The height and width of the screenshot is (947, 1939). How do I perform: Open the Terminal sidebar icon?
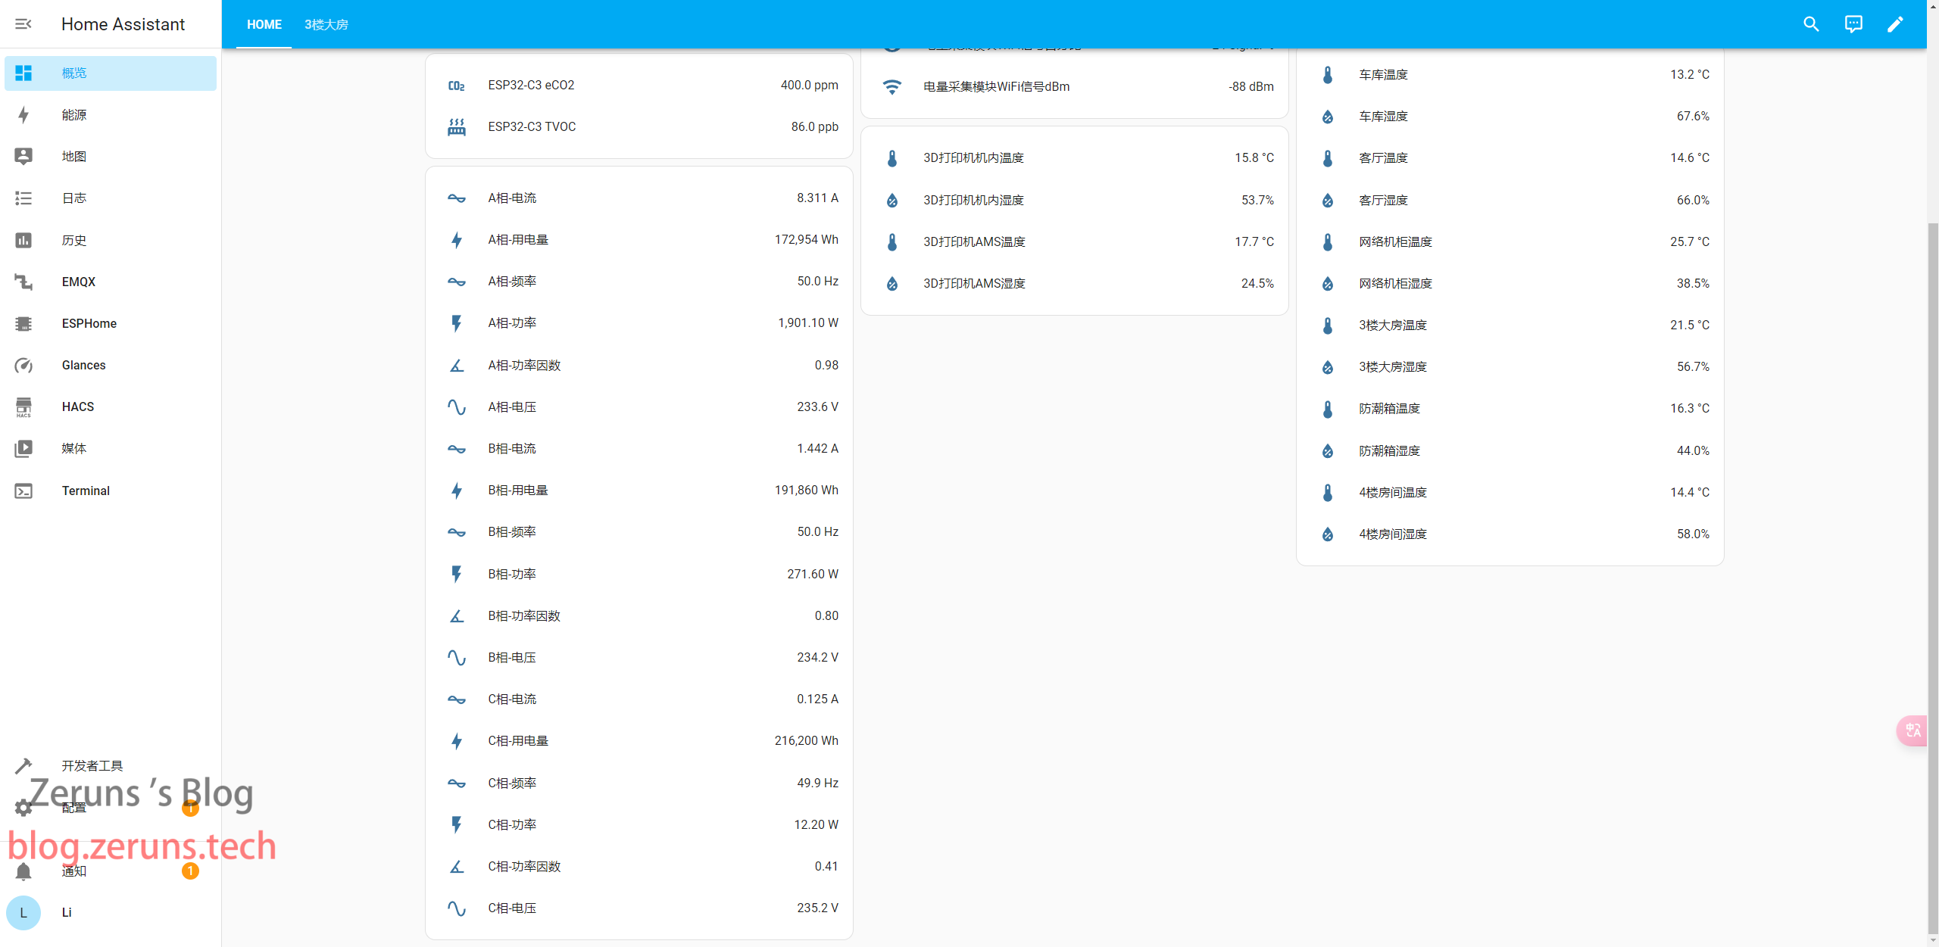click(23, 491)
